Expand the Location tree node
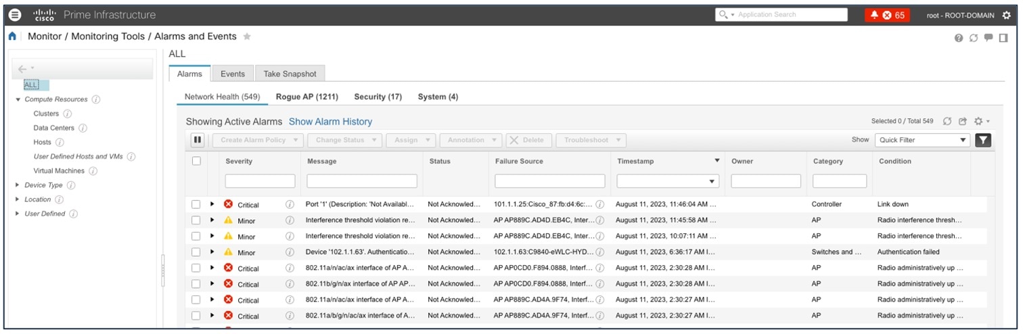Image resolution: width=1023 pixels, height=334 pixels. coord(18,199)
